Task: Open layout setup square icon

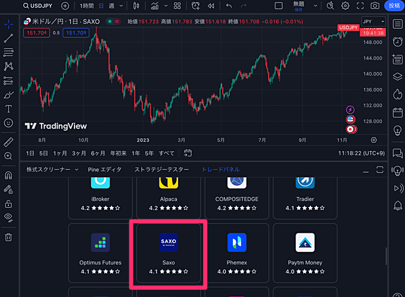Action: (279, 6)
